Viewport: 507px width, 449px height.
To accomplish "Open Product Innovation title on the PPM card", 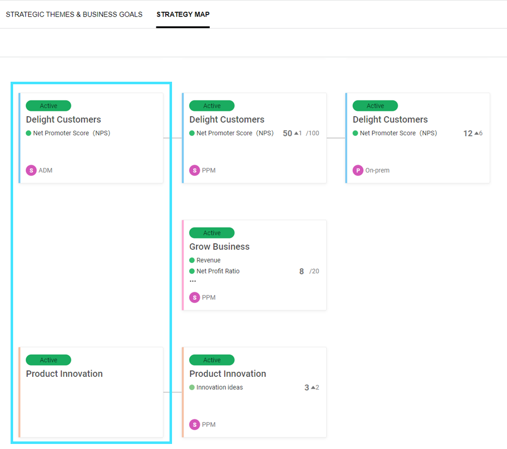I will (x=228, y=374).
